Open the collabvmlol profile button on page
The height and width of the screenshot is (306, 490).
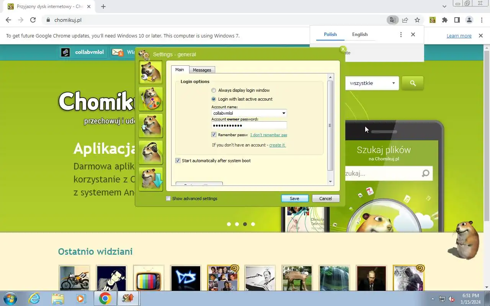click(83, 52)
